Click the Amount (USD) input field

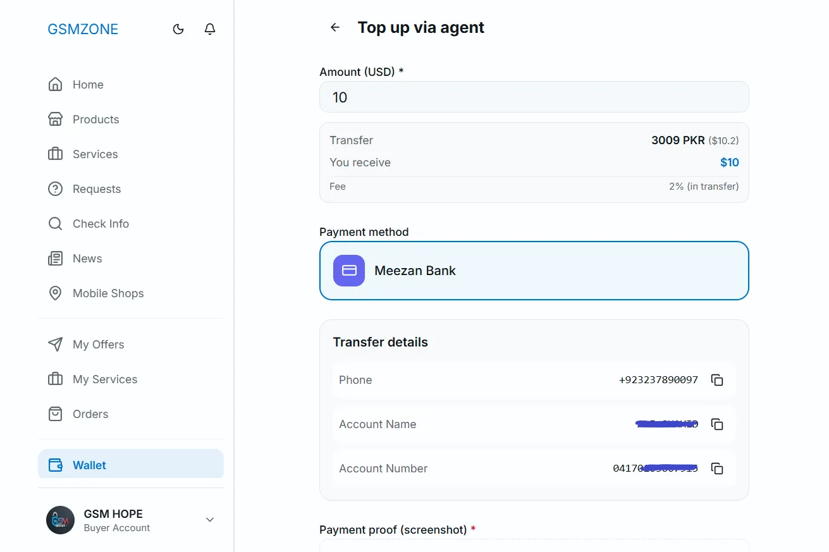point(534,97)
